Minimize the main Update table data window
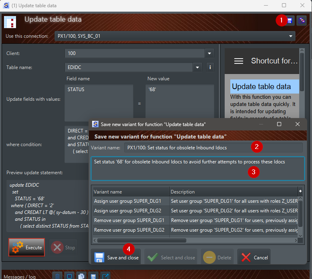Image resolution: width=312 pixels, height=279 pixels. point(266,5)
